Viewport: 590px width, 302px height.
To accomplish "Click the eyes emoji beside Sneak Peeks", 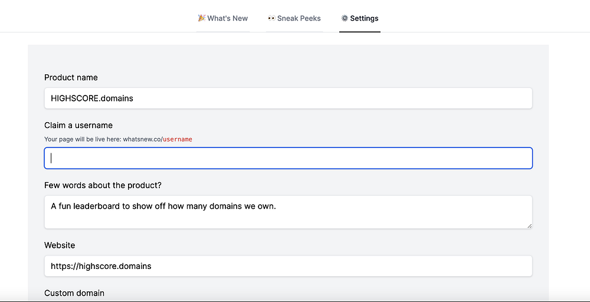I will [271, 18].
